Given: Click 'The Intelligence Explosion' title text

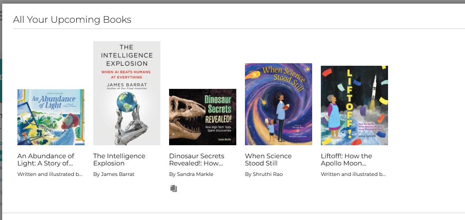Looking at the screenshot, I should (119, 160).
